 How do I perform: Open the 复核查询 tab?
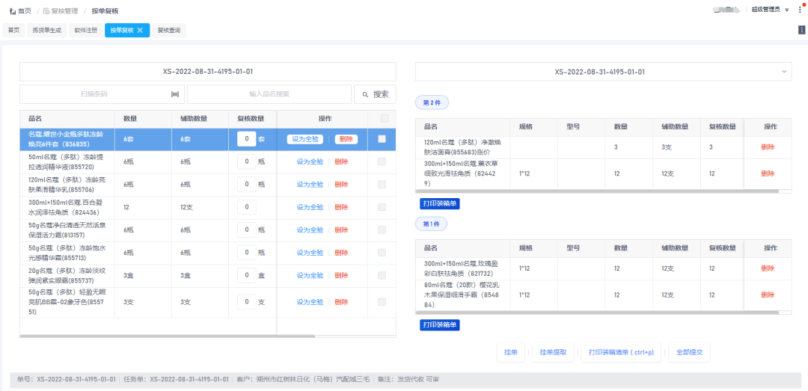[168, 31]
